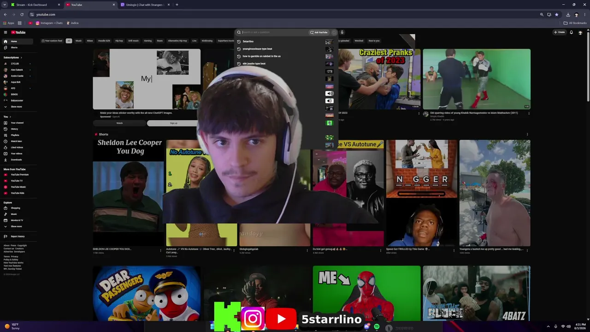
Task: Open the Chrome zoom magnifier icon
Action: pyautogui.click(x=542, y=14)
